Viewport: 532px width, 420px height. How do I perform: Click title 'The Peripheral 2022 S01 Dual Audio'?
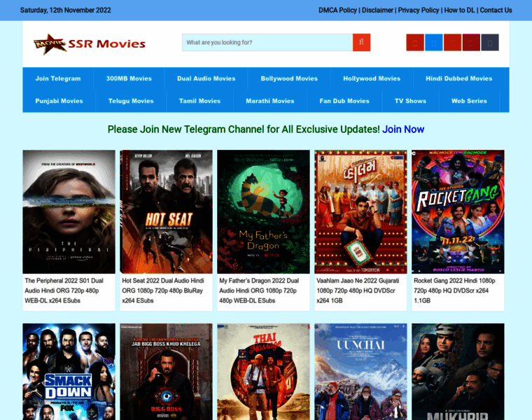point(64,290)
